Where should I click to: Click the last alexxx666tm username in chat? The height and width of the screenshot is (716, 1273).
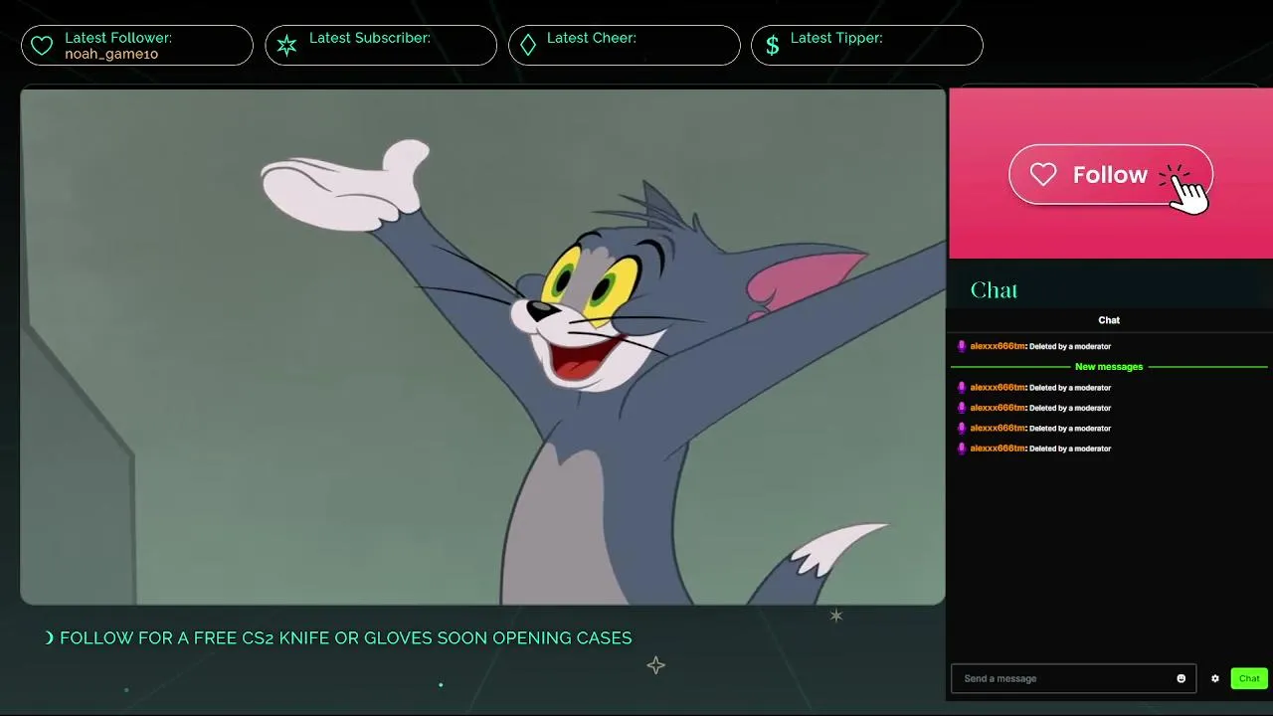998,448
